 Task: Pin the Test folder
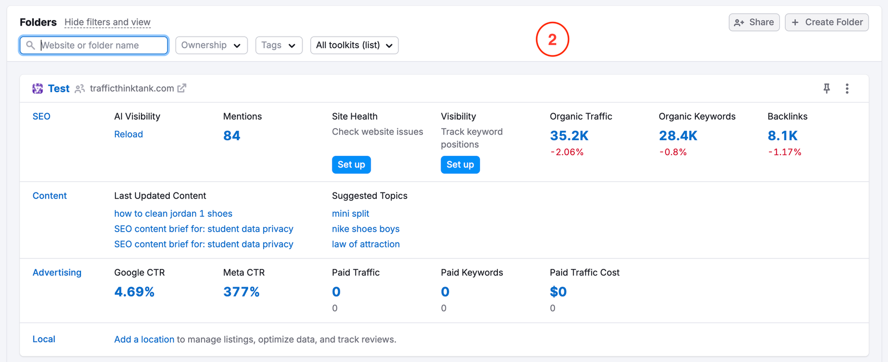tap(826, 88)
